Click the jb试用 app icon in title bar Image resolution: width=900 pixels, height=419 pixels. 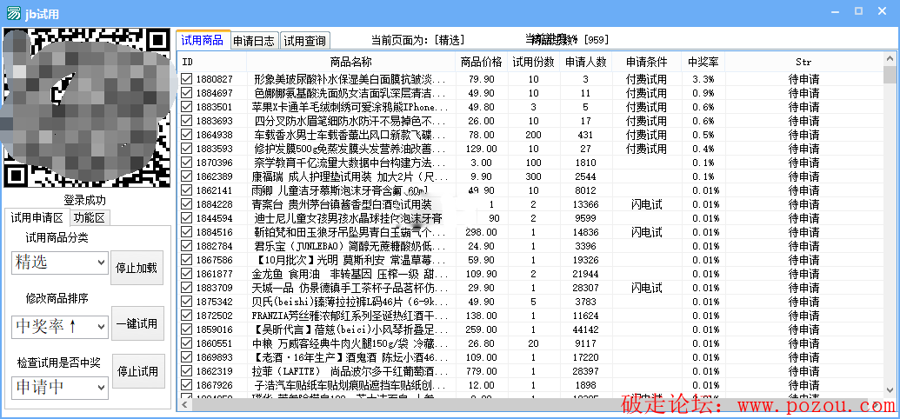tap(13, 14)
